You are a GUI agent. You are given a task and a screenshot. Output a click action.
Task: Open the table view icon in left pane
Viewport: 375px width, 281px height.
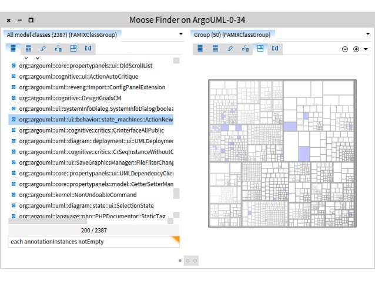[x=28, y=49]
